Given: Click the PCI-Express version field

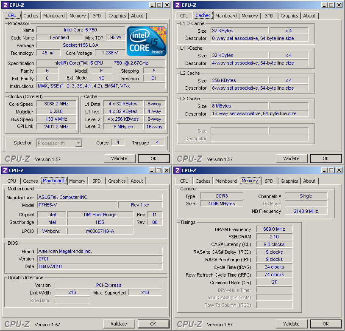Looking at the screenshot, I should [x=109, y=285].
